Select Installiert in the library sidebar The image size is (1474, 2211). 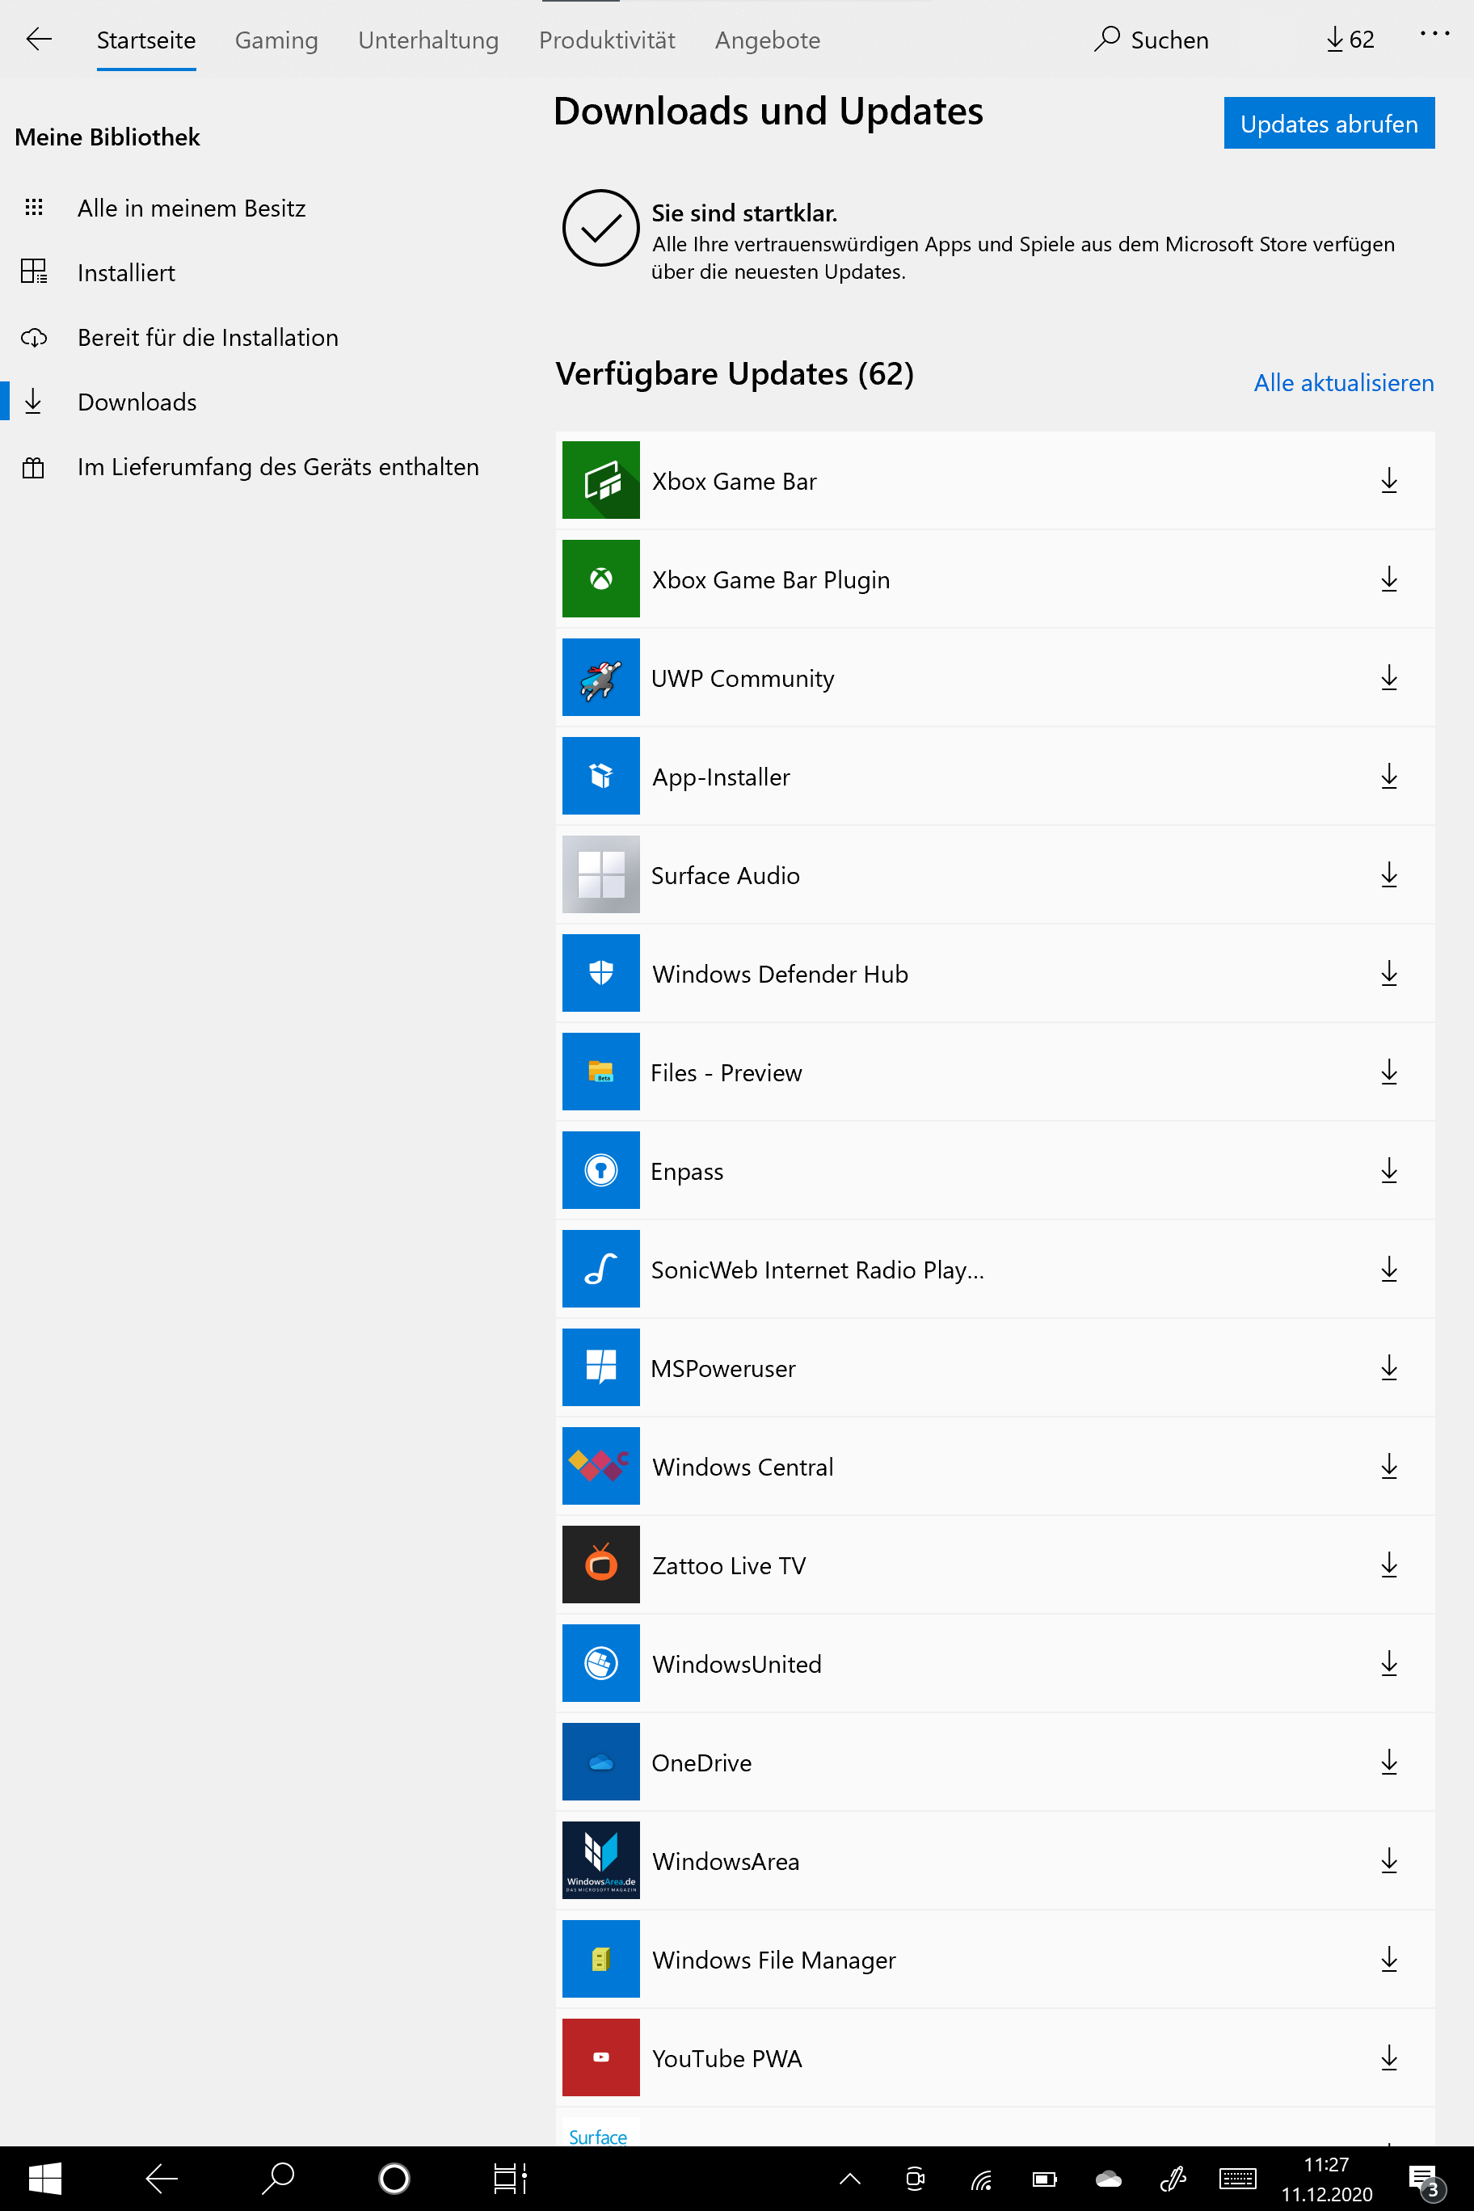(x=126, y=272)
